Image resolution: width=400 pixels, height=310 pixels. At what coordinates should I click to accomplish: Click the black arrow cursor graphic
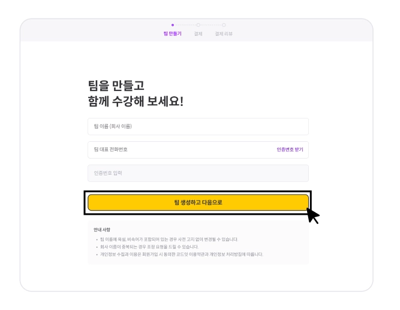tap(313, 216)
